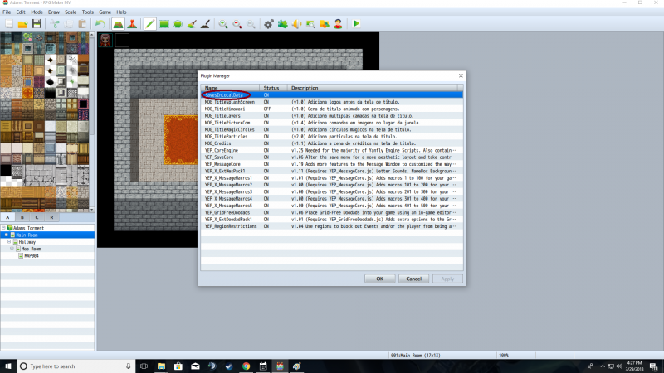The width and height of the screenshot is (664, 373).
Task: Open the Edit menu
Action: click(x=21, y=12)
